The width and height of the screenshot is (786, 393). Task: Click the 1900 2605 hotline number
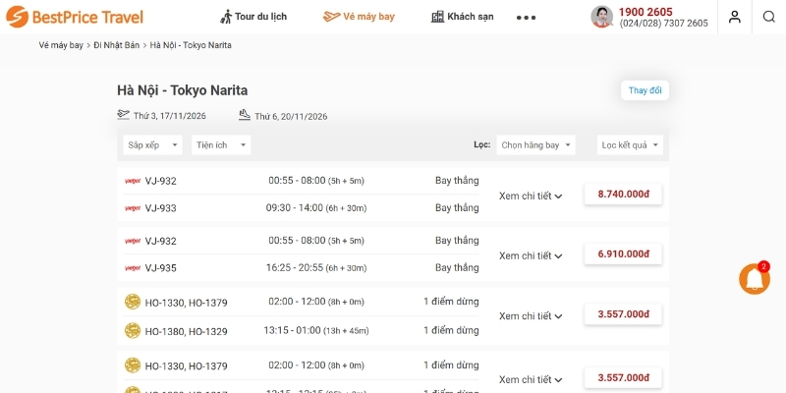pyautogui.click(x=646, y=12)
